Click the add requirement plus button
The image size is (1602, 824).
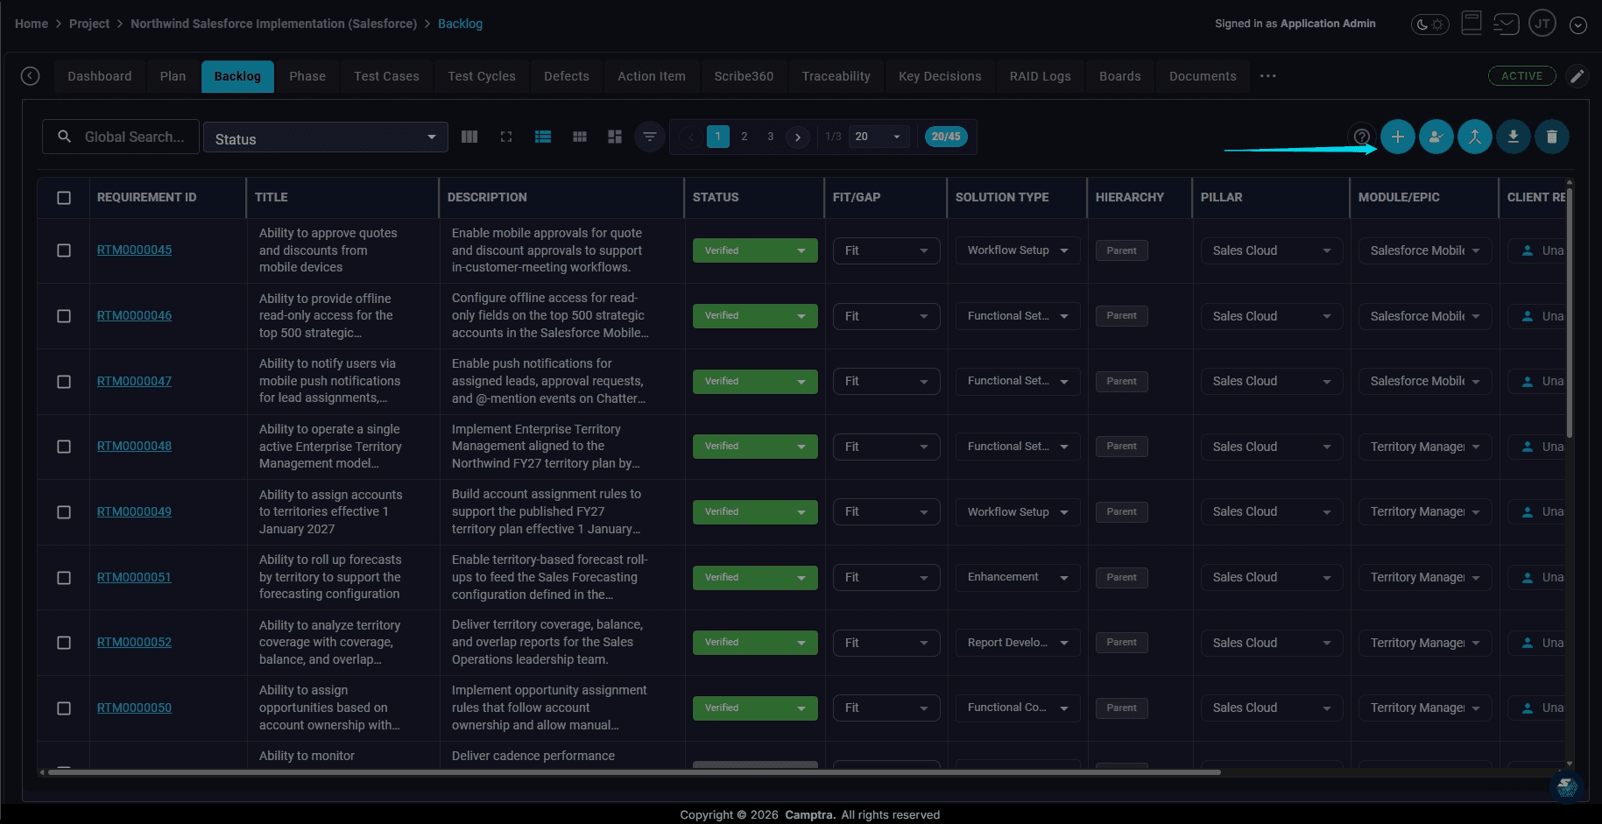pos(1397,137)
